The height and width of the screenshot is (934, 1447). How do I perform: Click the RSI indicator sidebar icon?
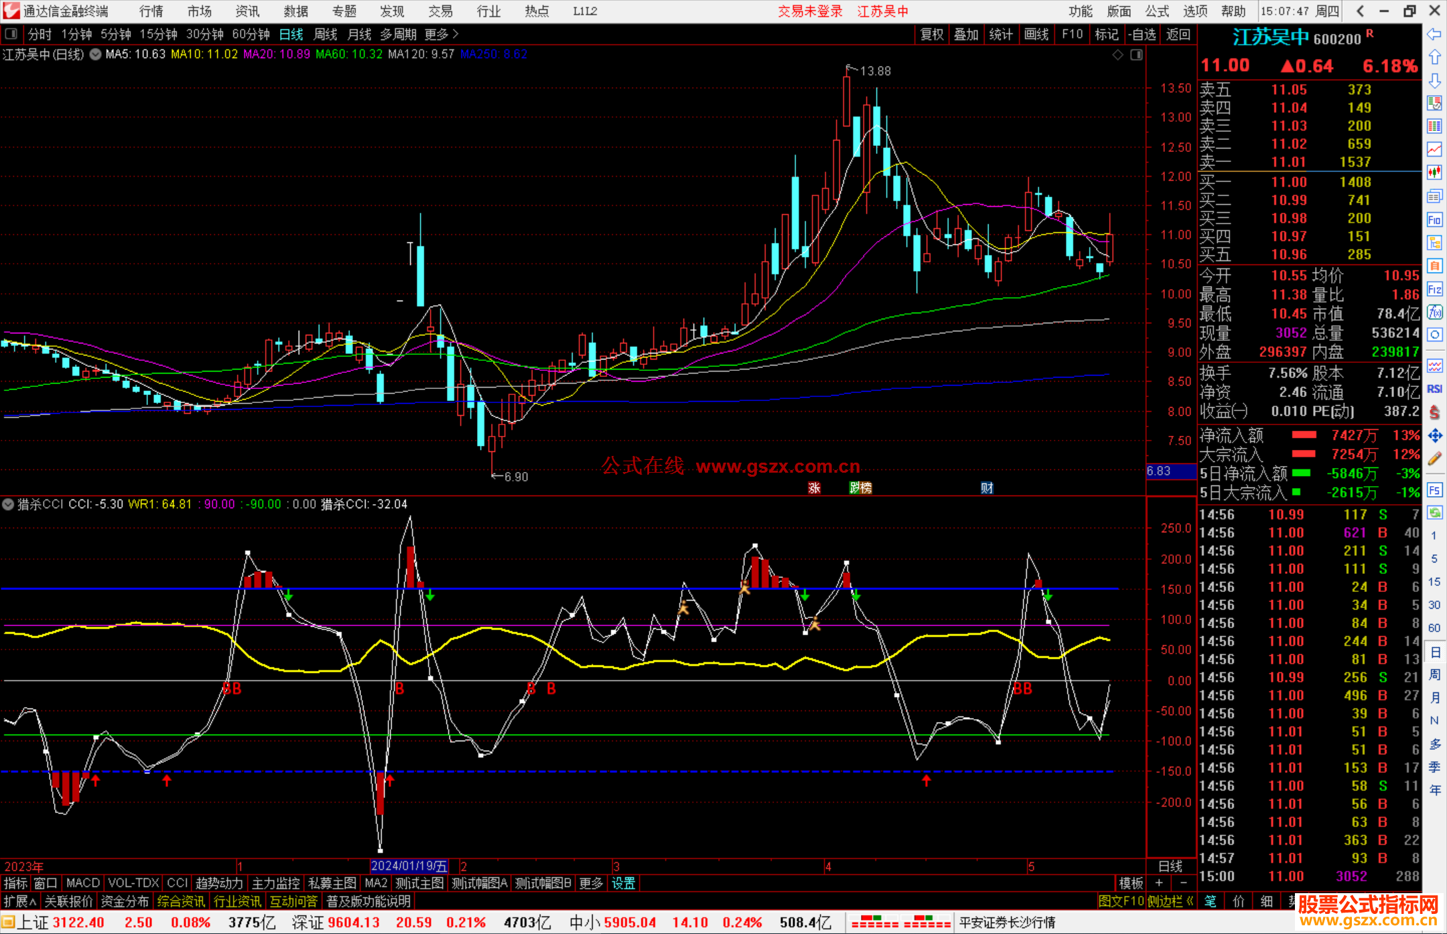pyautogui.click(x=1434, y=389)
